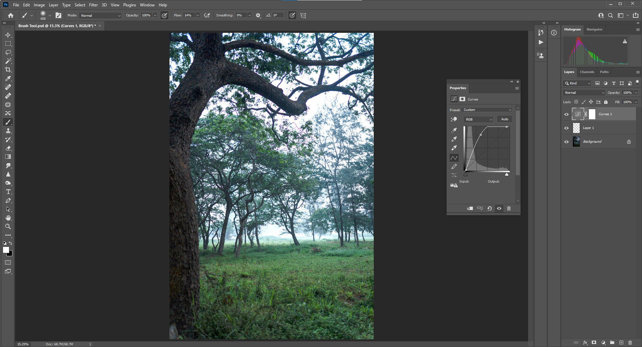
Task: Open the Curves Preset dropdown
Action: click(x=487, y=110)
